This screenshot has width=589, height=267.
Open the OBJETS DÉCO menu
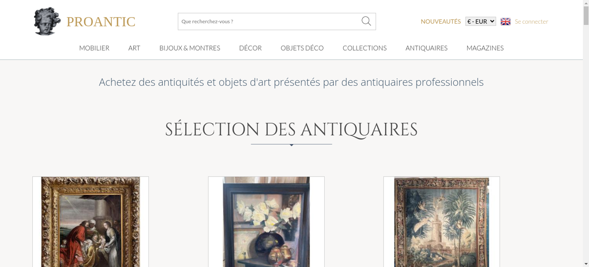[302, 48]
